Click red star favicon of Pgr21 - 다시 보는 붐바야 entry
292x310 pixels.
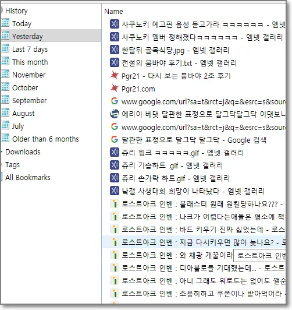pos(115,76)
